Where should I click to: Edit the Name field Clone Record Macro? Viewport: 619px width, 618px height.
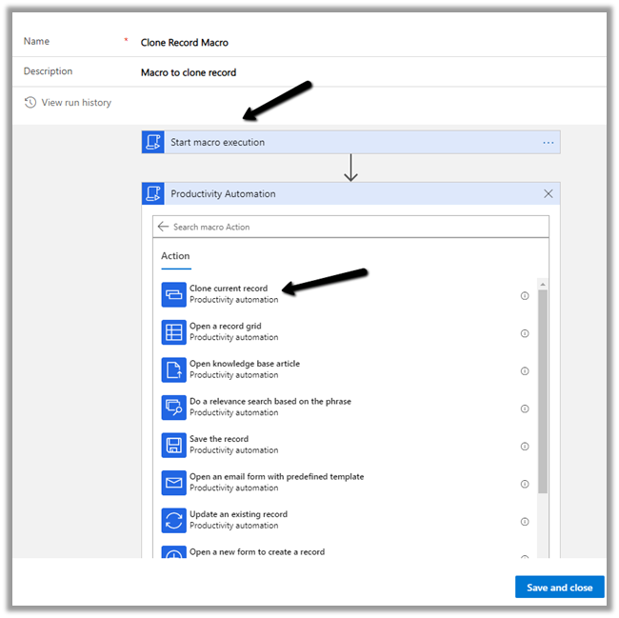click(185, 42)
